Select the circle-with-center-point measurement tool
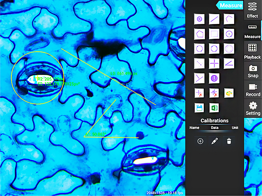The height and width of the screenshot is (196, 262). coord(229,34)
